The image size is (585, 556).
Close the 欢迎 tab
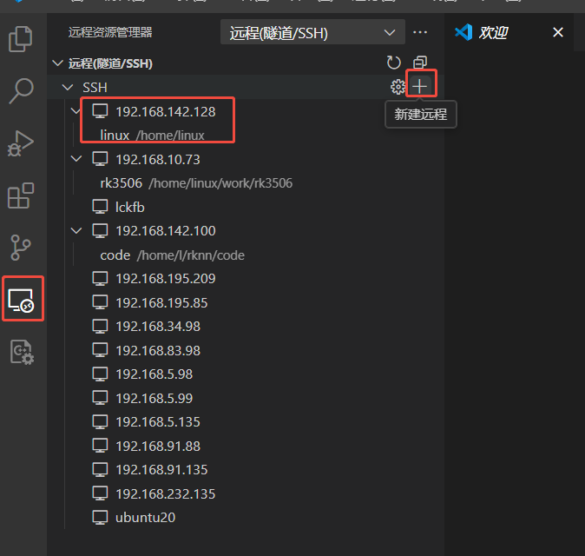(x=558, y=33)
